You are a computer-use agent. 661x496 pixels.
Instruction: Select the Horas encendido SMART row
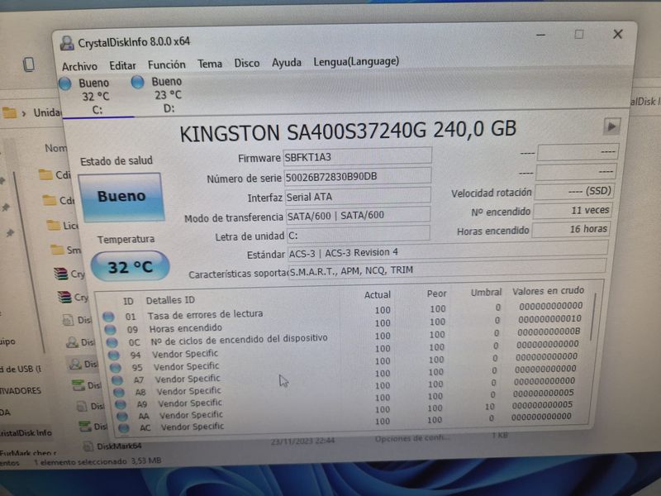pyautogui.click(x=345, y=326)
